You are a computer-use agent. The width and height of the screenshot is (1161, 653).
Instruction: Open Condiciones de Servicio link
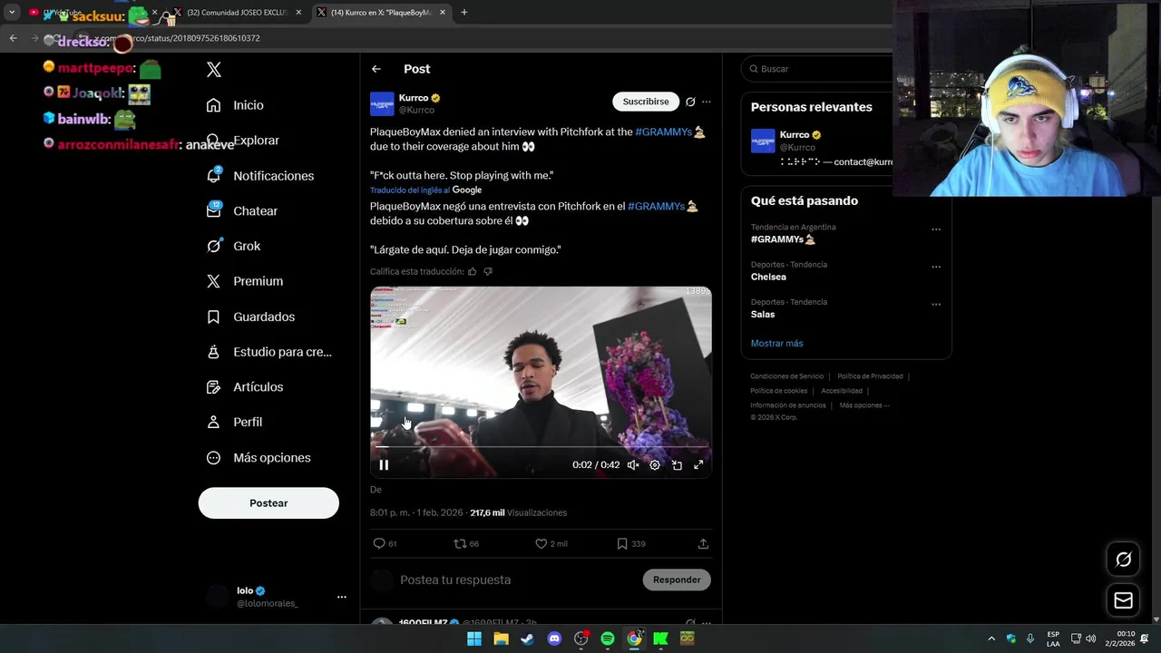point(786,376)
